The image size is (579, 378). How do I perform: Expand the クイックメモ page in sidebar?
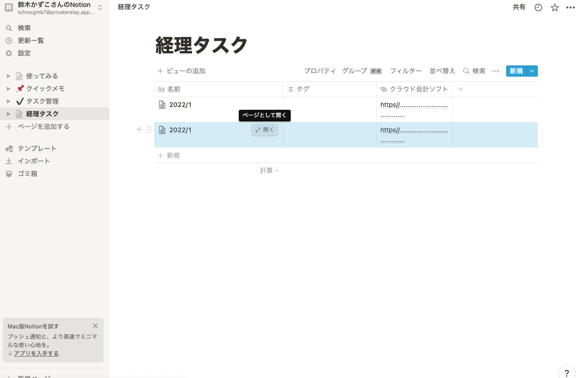coord(8,88)
